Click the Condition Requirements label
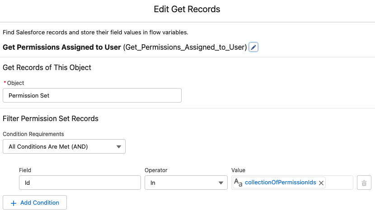The height and width of the screenshot is (211, 375). coord(33,134)
